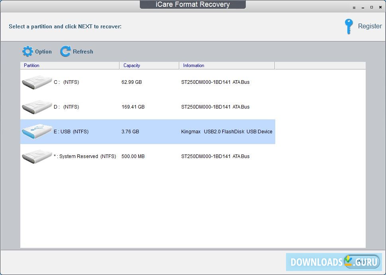386x275 pixels.
Task: Click the C: drive disk icon
Action: click(x=37, y=82)
